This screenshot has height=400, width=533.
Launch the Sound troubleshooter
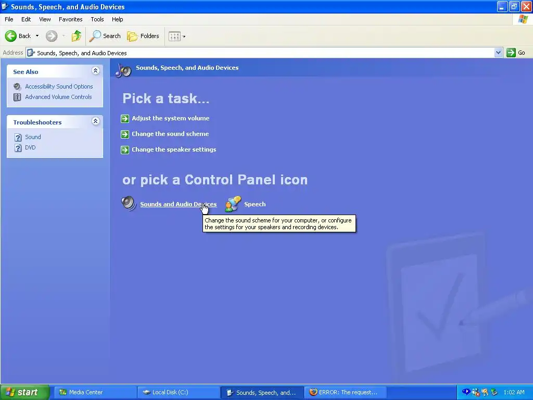[x=33, y=137]
